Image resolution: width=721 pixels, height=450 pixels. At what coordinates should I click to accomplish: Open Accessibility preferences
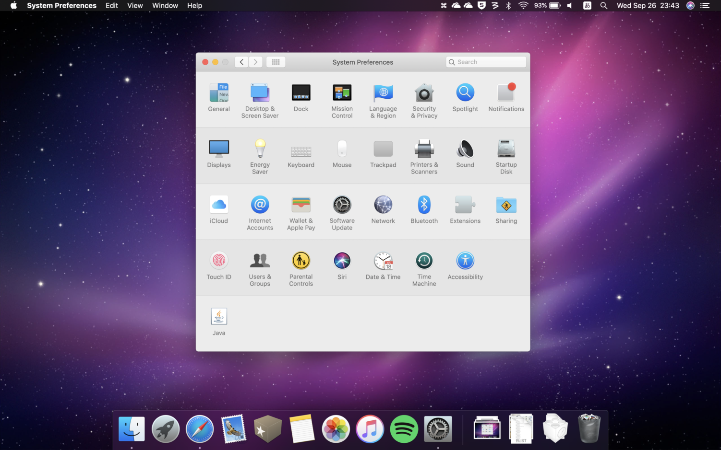(465, 266)
